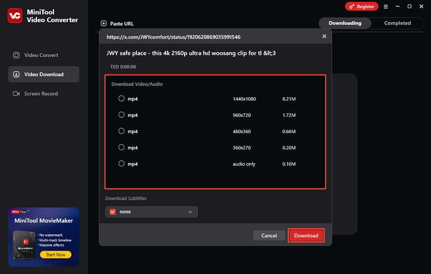Screen dimensions: 431x274
Task: Click the TED 0:00:06 duration text
Action: tap(123, 67)
